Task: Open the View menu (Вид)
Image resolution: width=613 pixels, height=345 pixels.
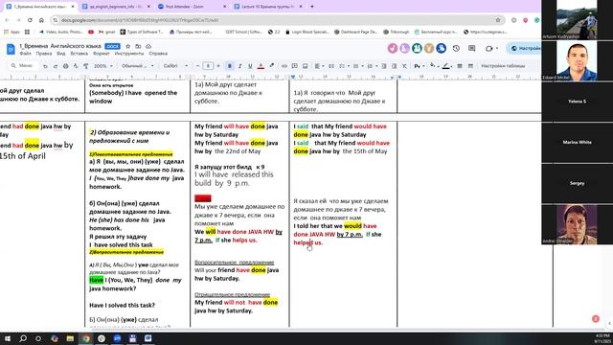Action: [61, 54]
